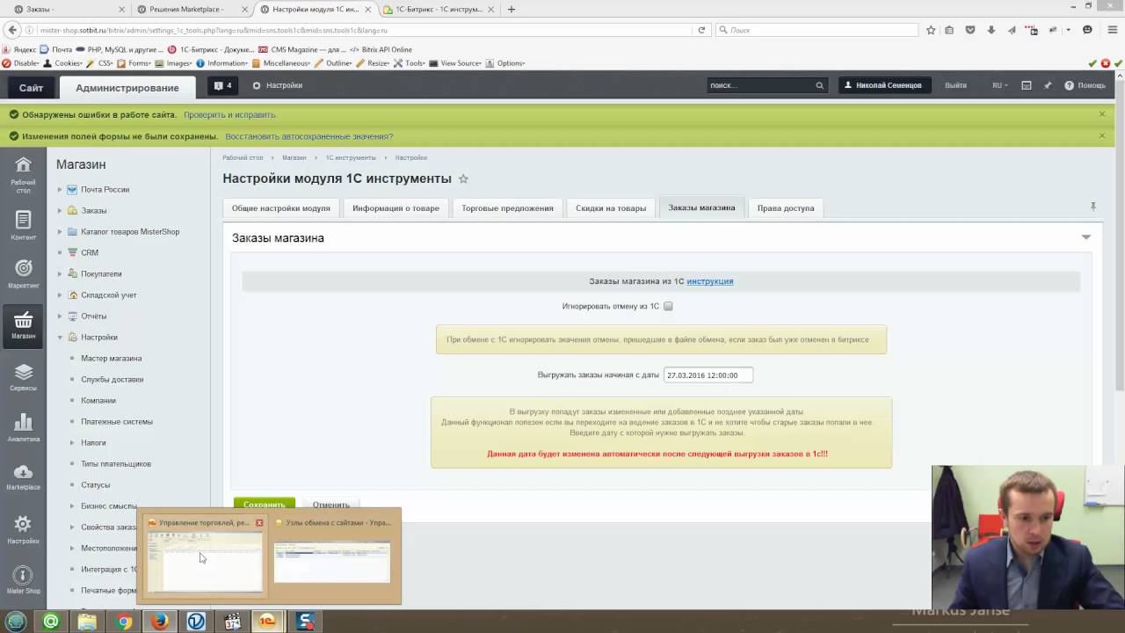Open Windows Start button
Viewport: 1125px width, 633px height.
16,622
